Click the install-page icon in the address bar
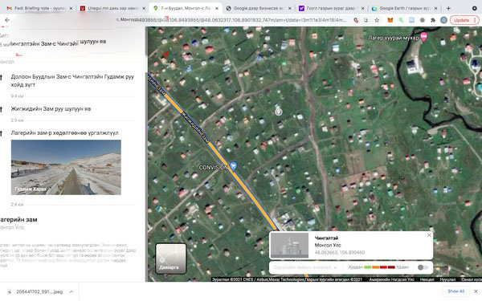Image resolution: width=482 pixels, height=301 pixels. 366,20
